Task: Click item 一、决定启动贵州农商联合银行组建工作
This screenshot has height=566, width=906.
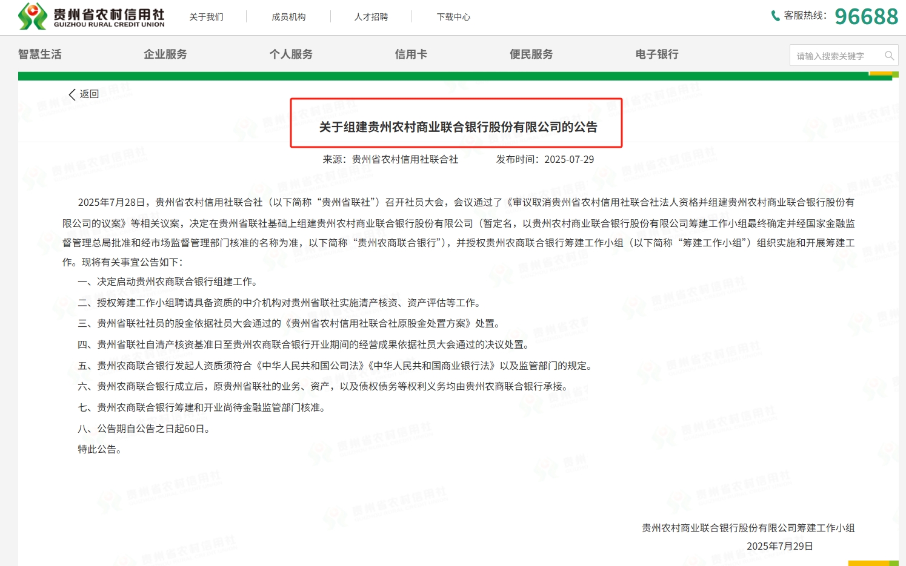Action: pos(169,282)
